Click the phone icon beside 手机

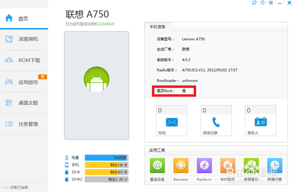point(66,165)
